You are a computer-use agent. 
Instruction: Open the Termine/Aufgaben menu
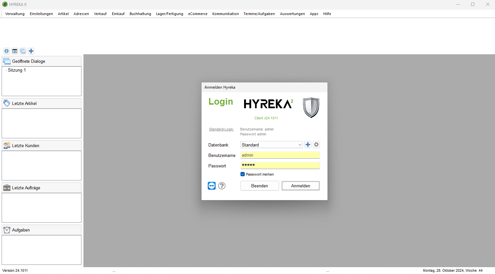point(259,14)
